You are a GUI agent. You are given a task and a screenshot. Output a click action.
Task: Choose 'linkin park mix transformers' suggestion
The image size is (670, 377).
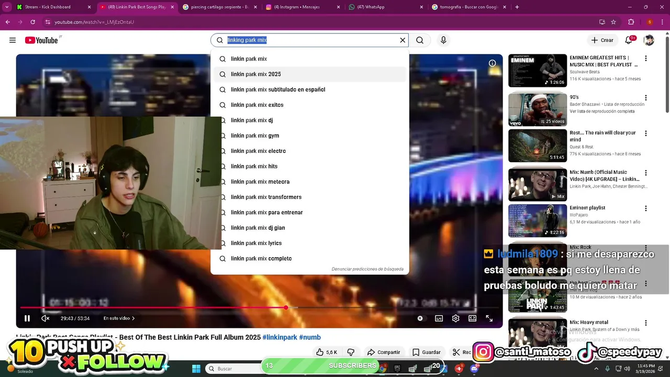(310, 197)
